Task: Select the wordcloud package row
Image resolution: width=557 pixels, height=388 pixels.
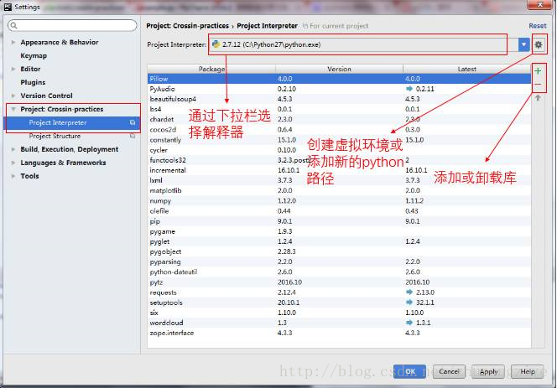Action: [339, 323]
